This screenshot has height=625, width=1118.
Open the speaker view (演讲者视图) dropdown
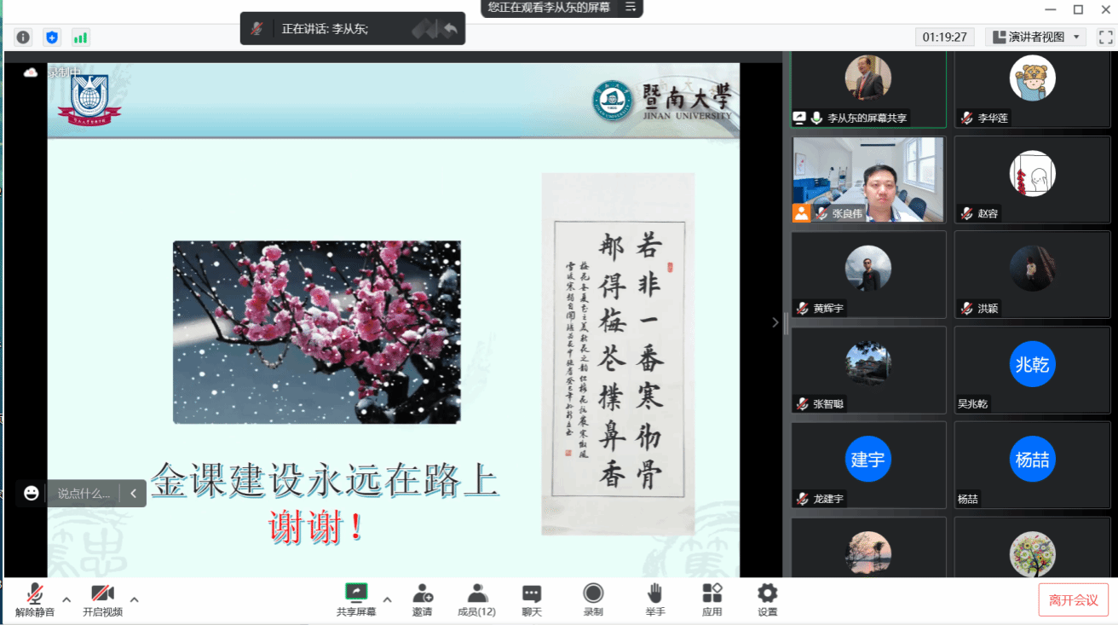pyautogui.click(x=1035, y=37)
